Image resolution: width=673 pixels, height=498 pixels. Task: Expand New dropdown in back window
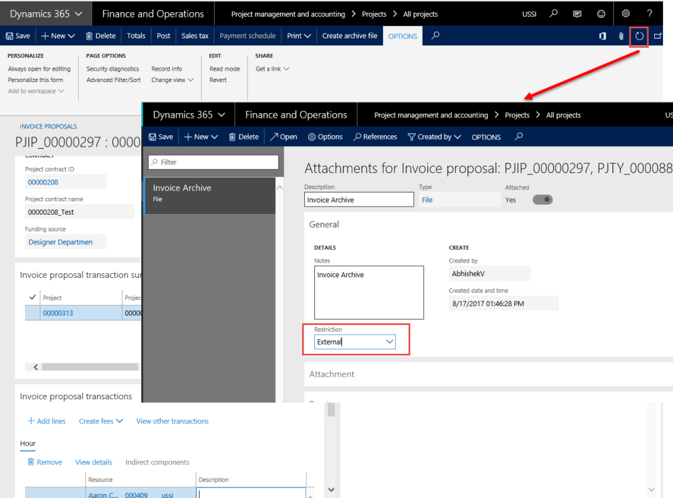tap(58, 36)
